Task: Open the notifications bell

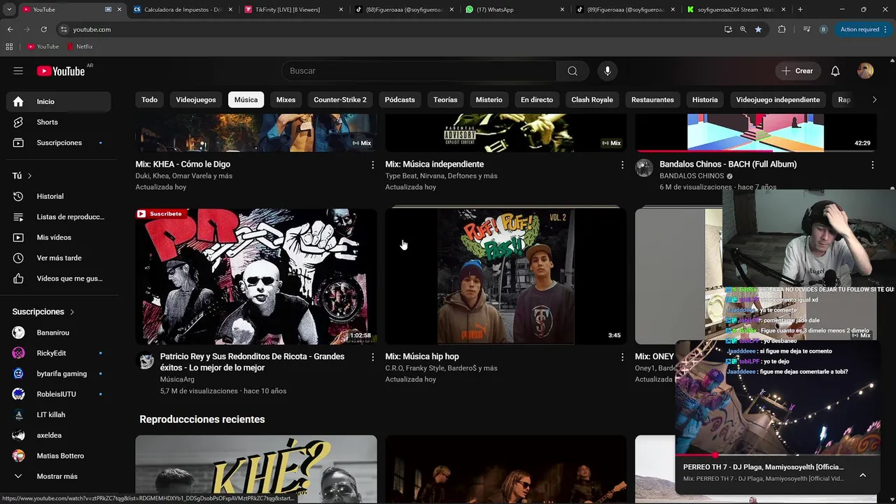Action: coord(835,71)
